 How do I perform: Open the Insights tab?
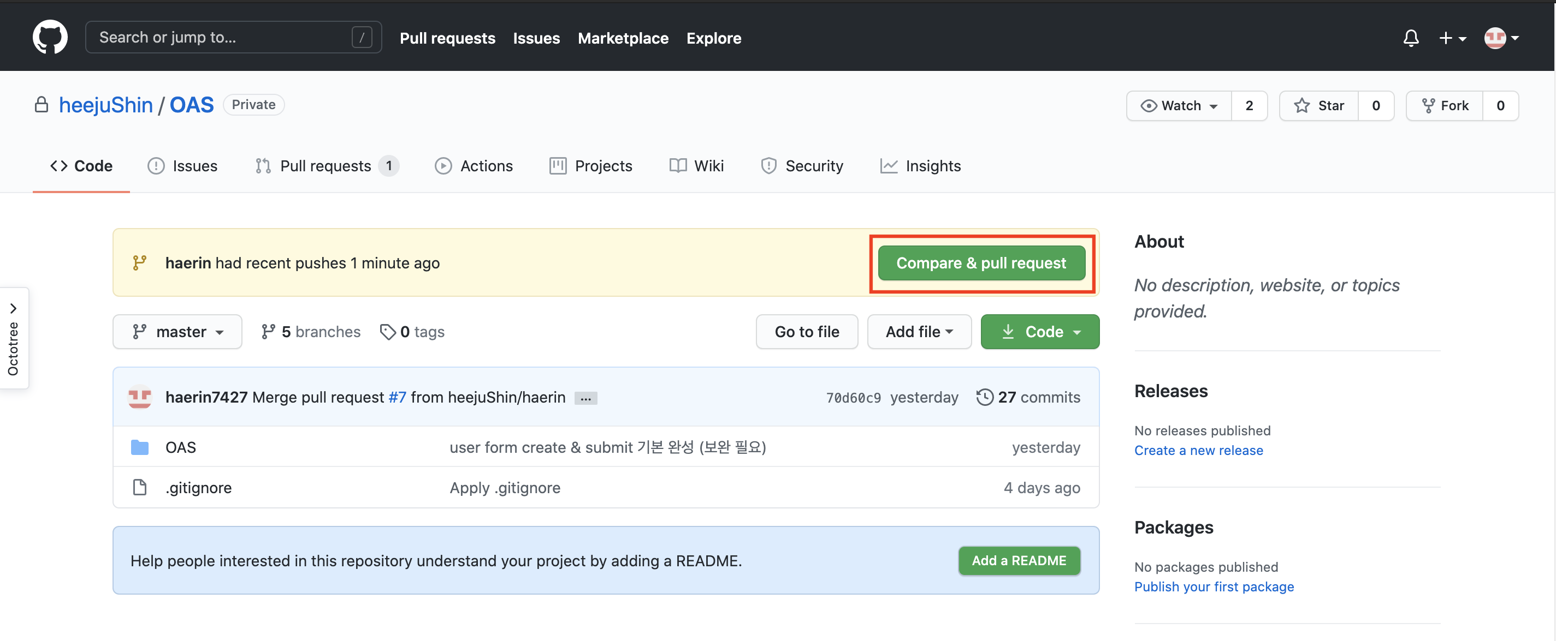tap(920, 165)
